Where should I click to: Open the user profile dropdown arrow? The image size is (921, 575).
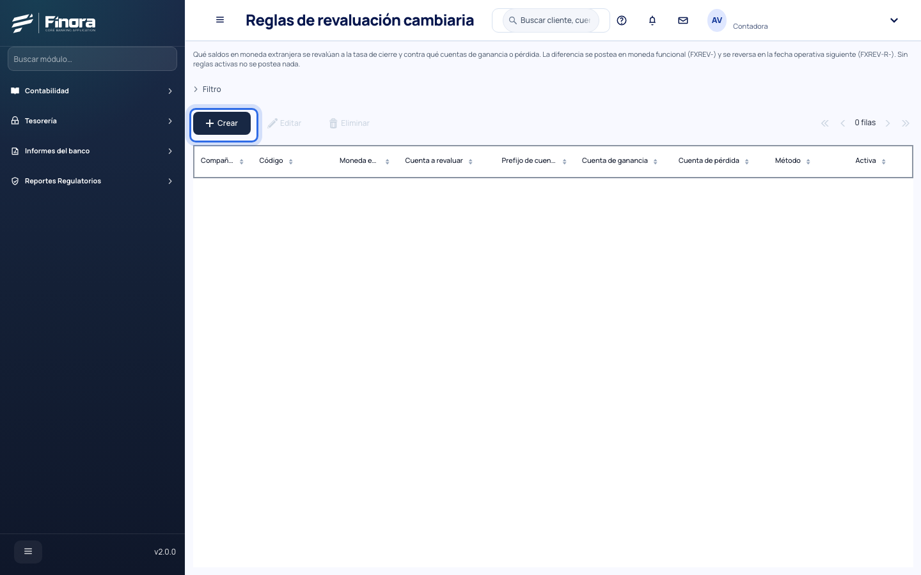894,20
